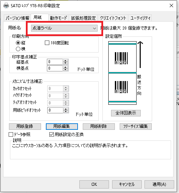Screen dimensions: 179x193
Task: Decrease the 縦基点 value with down arrow
Action: 66,63
